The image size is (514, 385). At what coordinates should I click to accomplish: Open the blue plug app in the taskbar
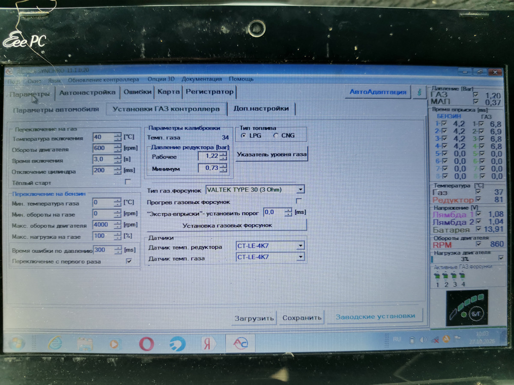click(177, 344)
